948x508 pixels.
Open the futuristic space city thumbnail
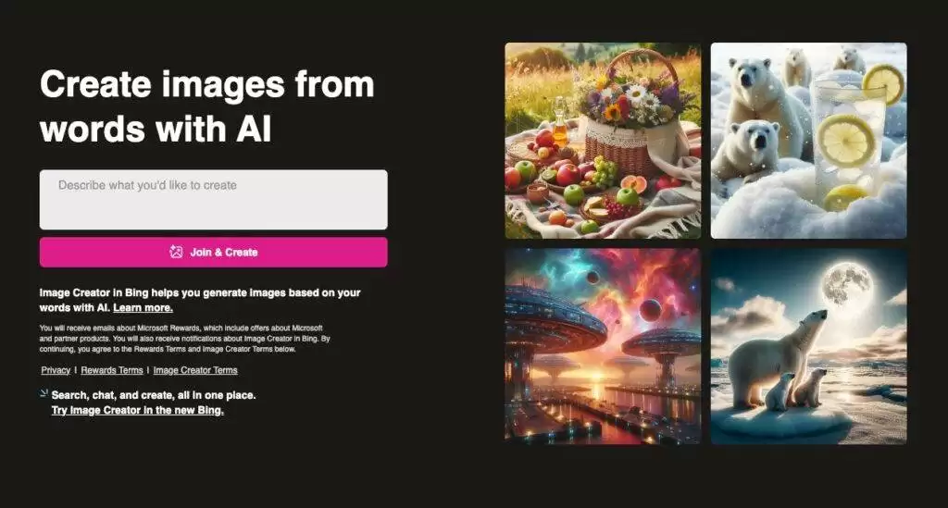603,346
